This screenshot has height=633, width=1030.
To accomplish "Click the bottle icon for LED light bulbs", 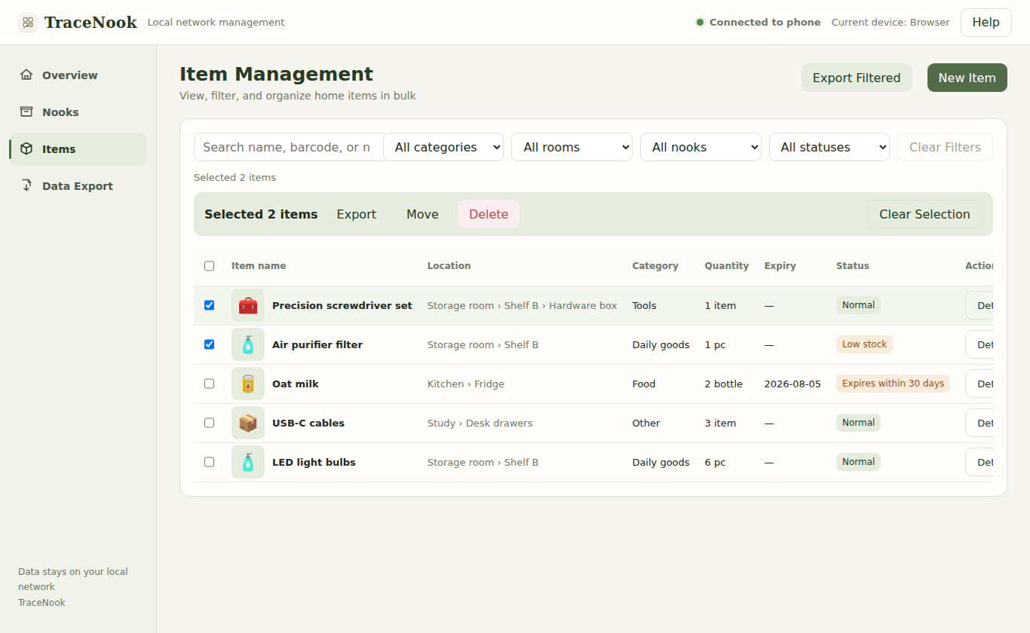I will pyautogui.click(x=248, y=462).
